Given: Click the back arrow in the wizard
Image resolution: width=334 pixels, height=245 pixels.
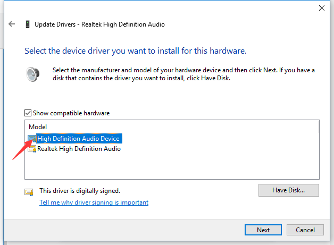Looking at the screenshot, I should [x=12, y=24].
